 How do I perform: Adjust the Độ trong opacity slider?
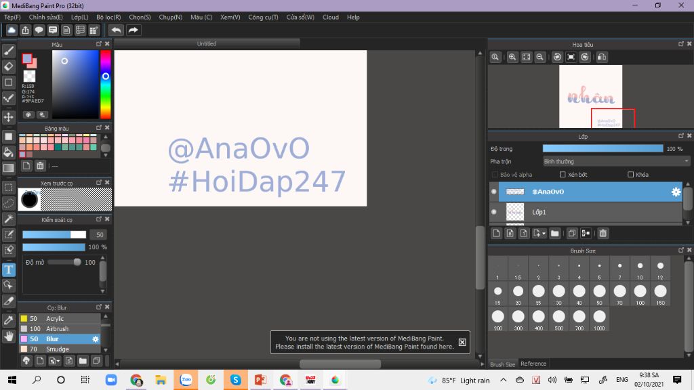pos(603,148)
